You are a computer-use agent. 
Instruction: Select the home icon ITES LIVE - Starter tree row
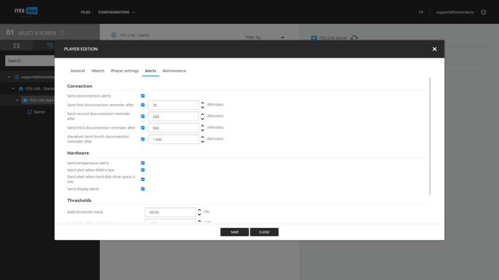(x=21, y=88)
